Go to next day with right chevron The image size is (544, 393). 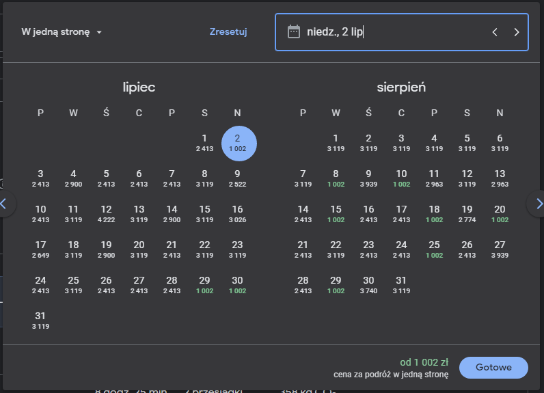(x=516, y=32)
